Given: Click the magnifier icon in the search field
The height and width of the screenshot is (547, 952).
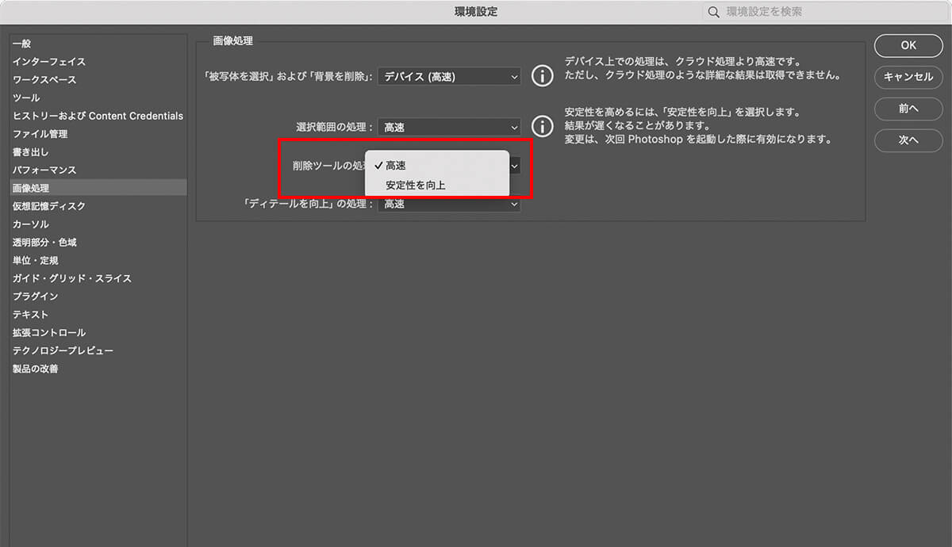Looking at the screenshot, I should [714, 12].
